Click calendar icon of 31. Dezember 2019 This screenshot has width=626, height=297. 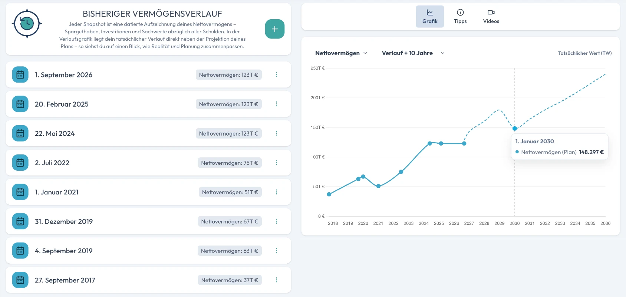[x=20, y=221]
